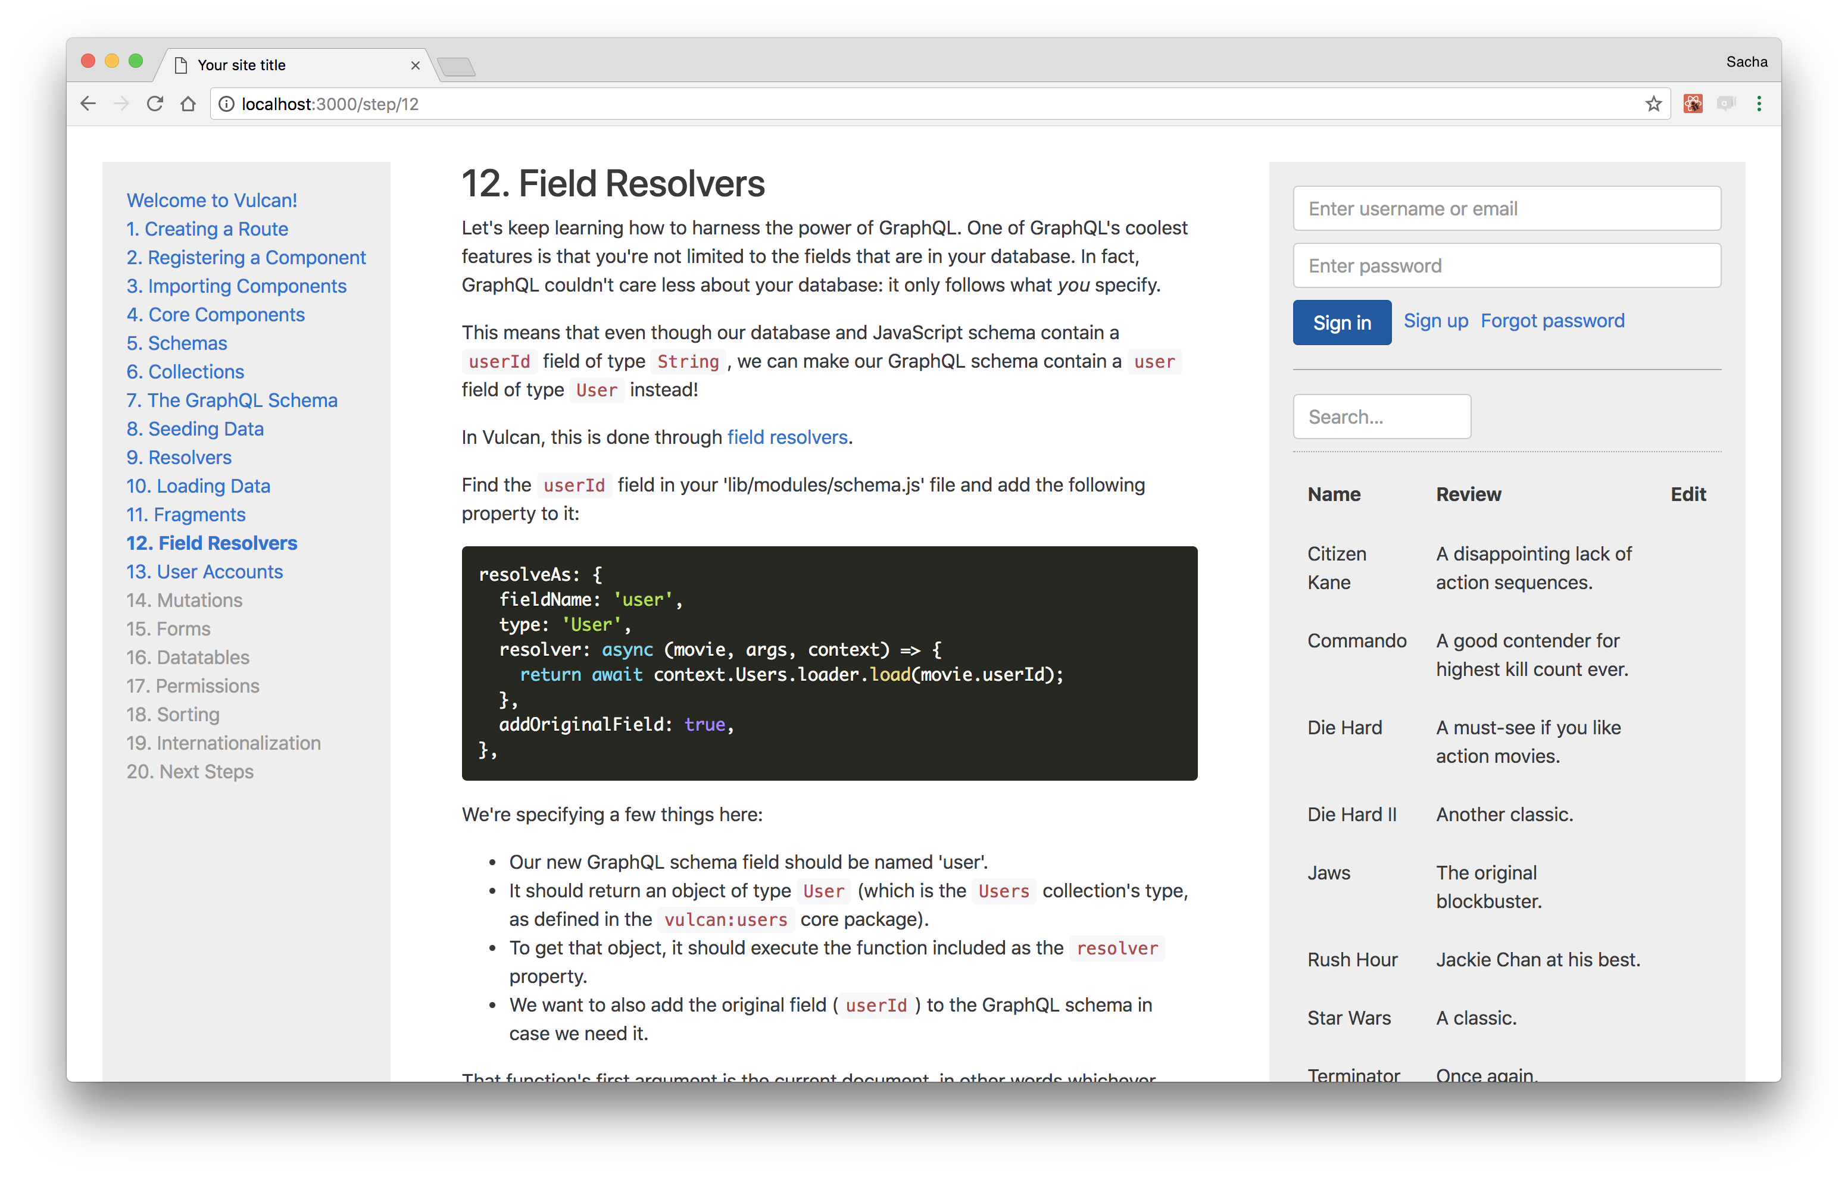1848x1177 pixels.
Task: Open '9. Resolvers' step
Action: [x=179, y=458]
